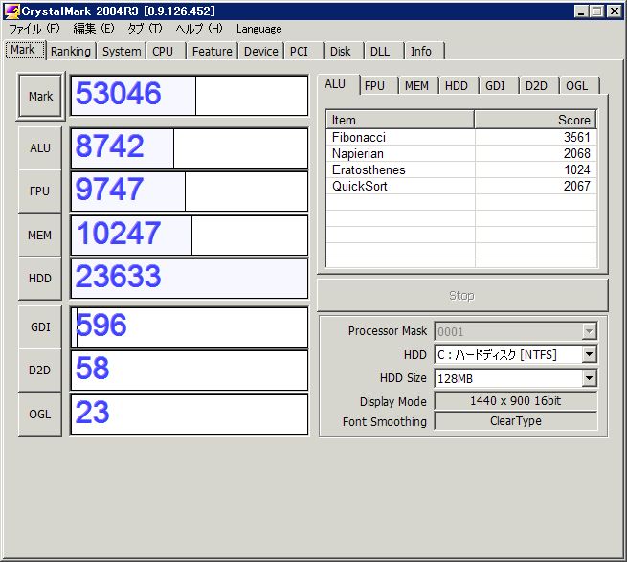Open the HDD drive dropdown

tap(589, 354)
